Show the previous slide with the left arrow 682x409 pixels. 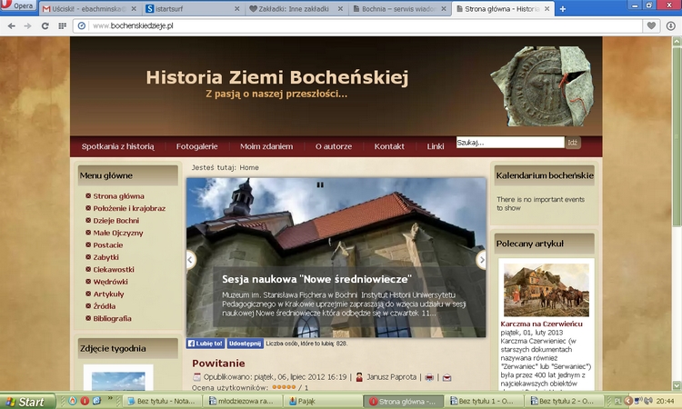click(190, 260)
